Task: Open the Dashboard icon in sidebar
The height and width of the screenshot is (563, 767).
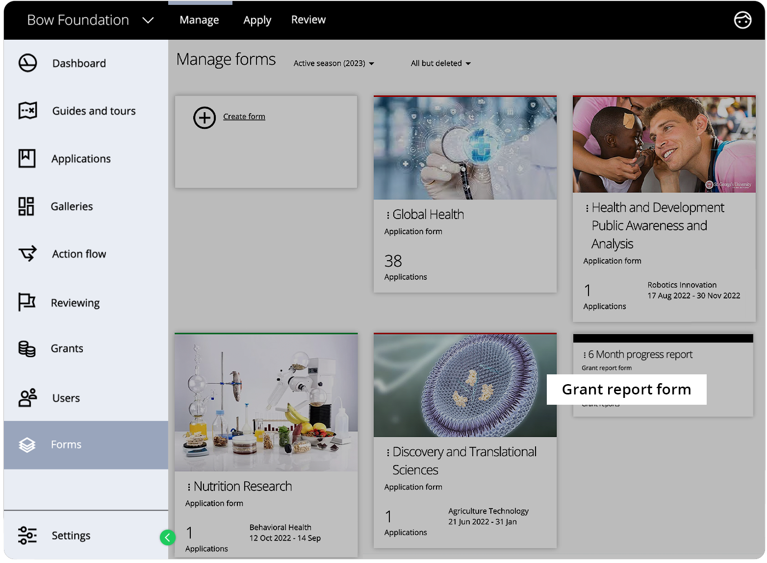Action: [x=27, y=63]
